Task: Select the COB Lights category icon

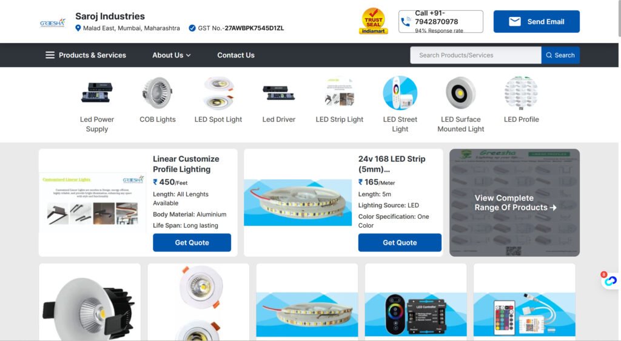Action: click(157, 93)
